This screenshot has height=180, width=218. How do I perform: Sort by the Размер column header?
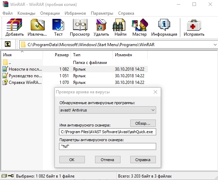point(57,55)
